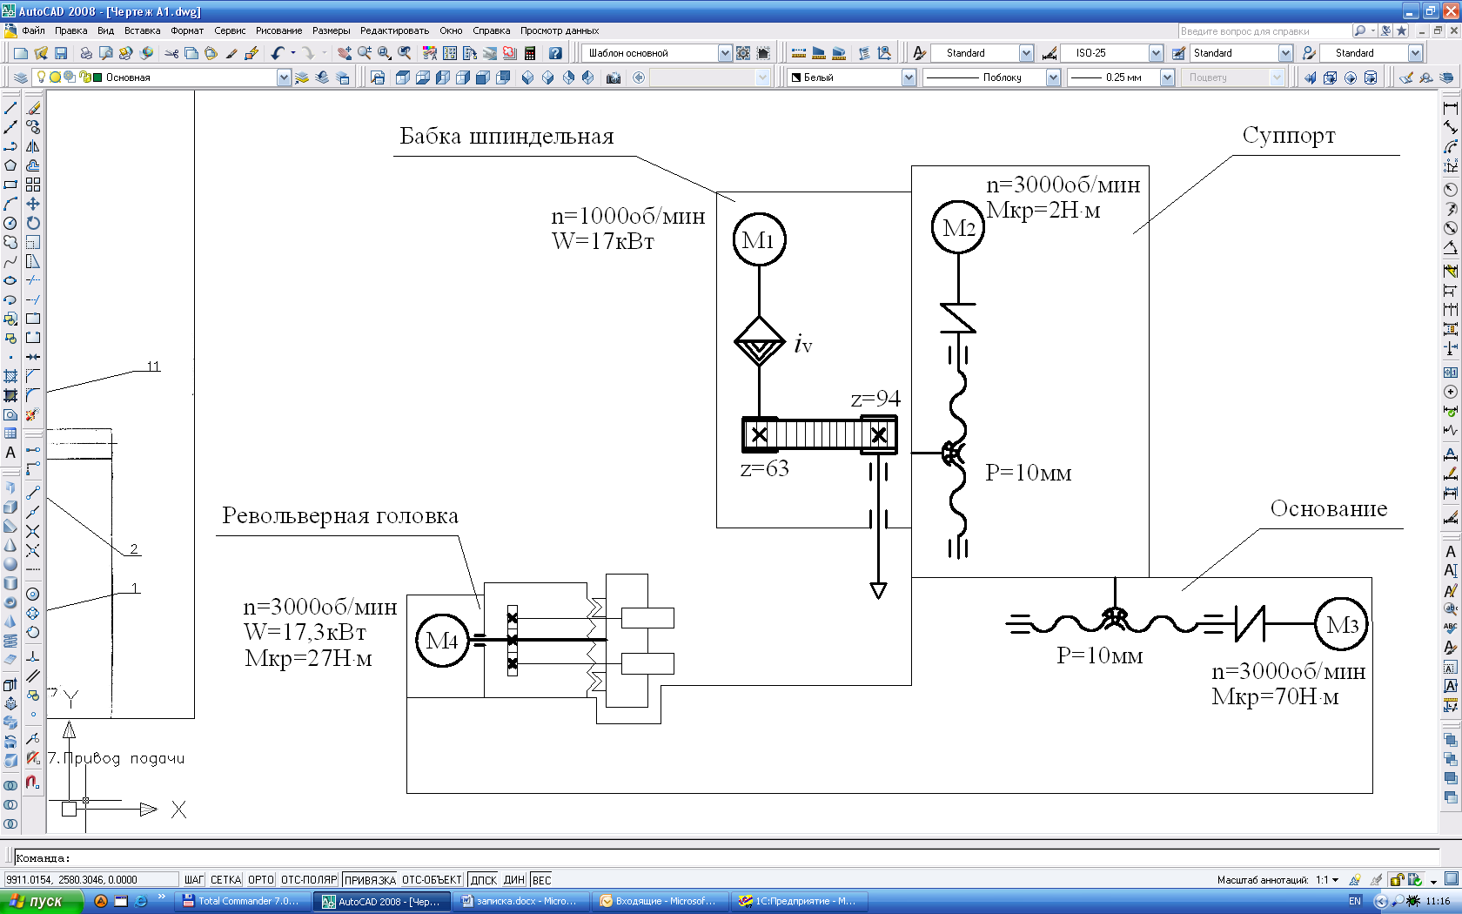The image size is (1462, 914).
Task: Select the Polygon drawing tool
Action: pyautogui.click(x=10, y=165)
